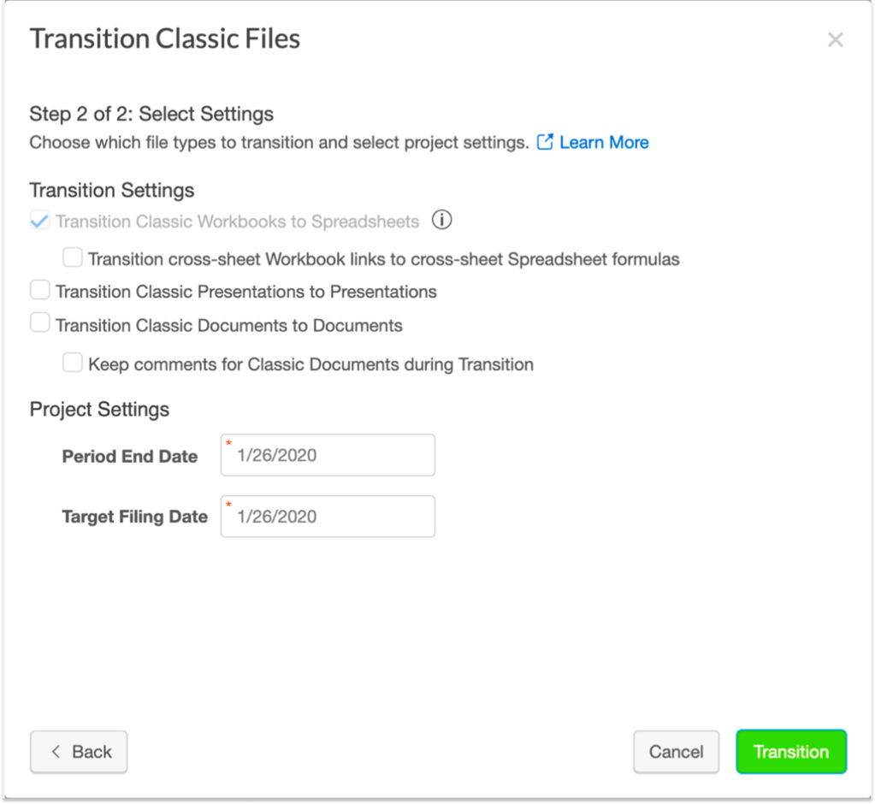Focus the Target Filing Date input box
Screen dimensions: 875x804
pos(328,517)
